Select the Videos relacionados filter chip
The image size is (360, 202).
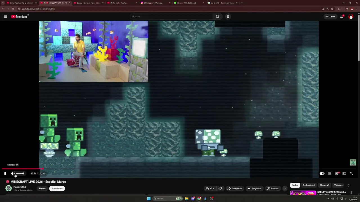click(x=339, y=185)
